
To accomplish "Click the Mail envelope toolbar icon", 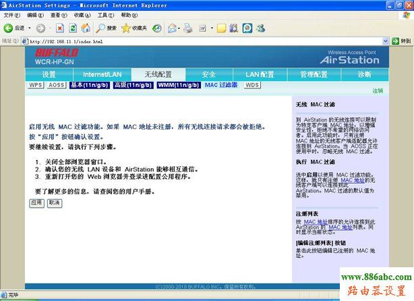I will coord(171,28).
